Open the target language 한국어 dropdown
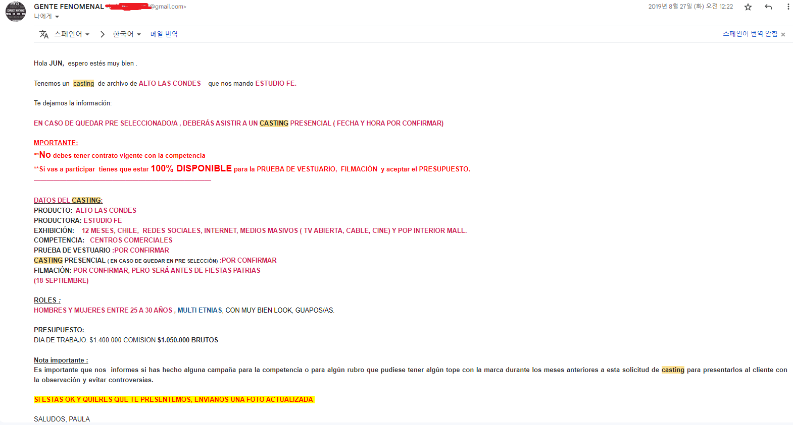Image resolution: width=793 pixels, height=425 pixels. (127, 34)
